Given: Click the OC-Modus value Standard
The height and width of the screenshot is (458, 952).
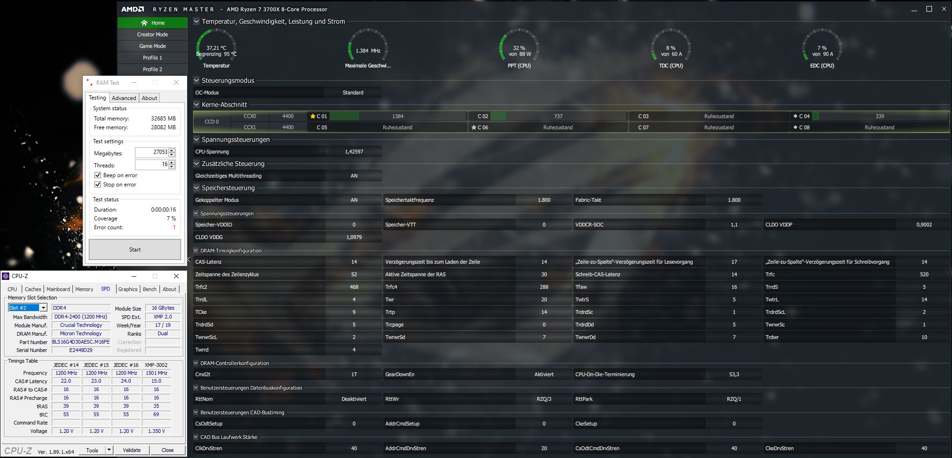Looking at the screenshot, I should [x=353, y=93].
